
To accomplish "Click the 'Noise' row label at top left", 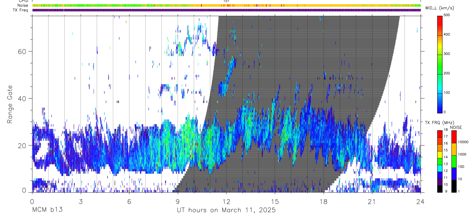I will point(23,5).
